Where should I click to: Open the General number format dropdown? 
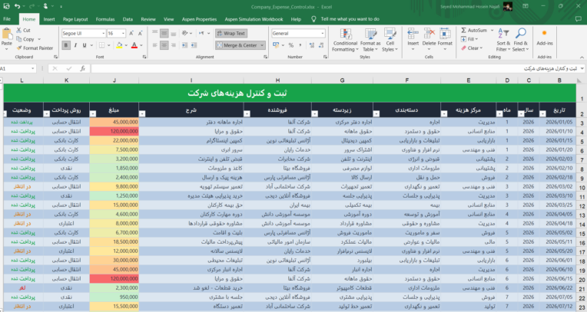(x=323, y=33)
